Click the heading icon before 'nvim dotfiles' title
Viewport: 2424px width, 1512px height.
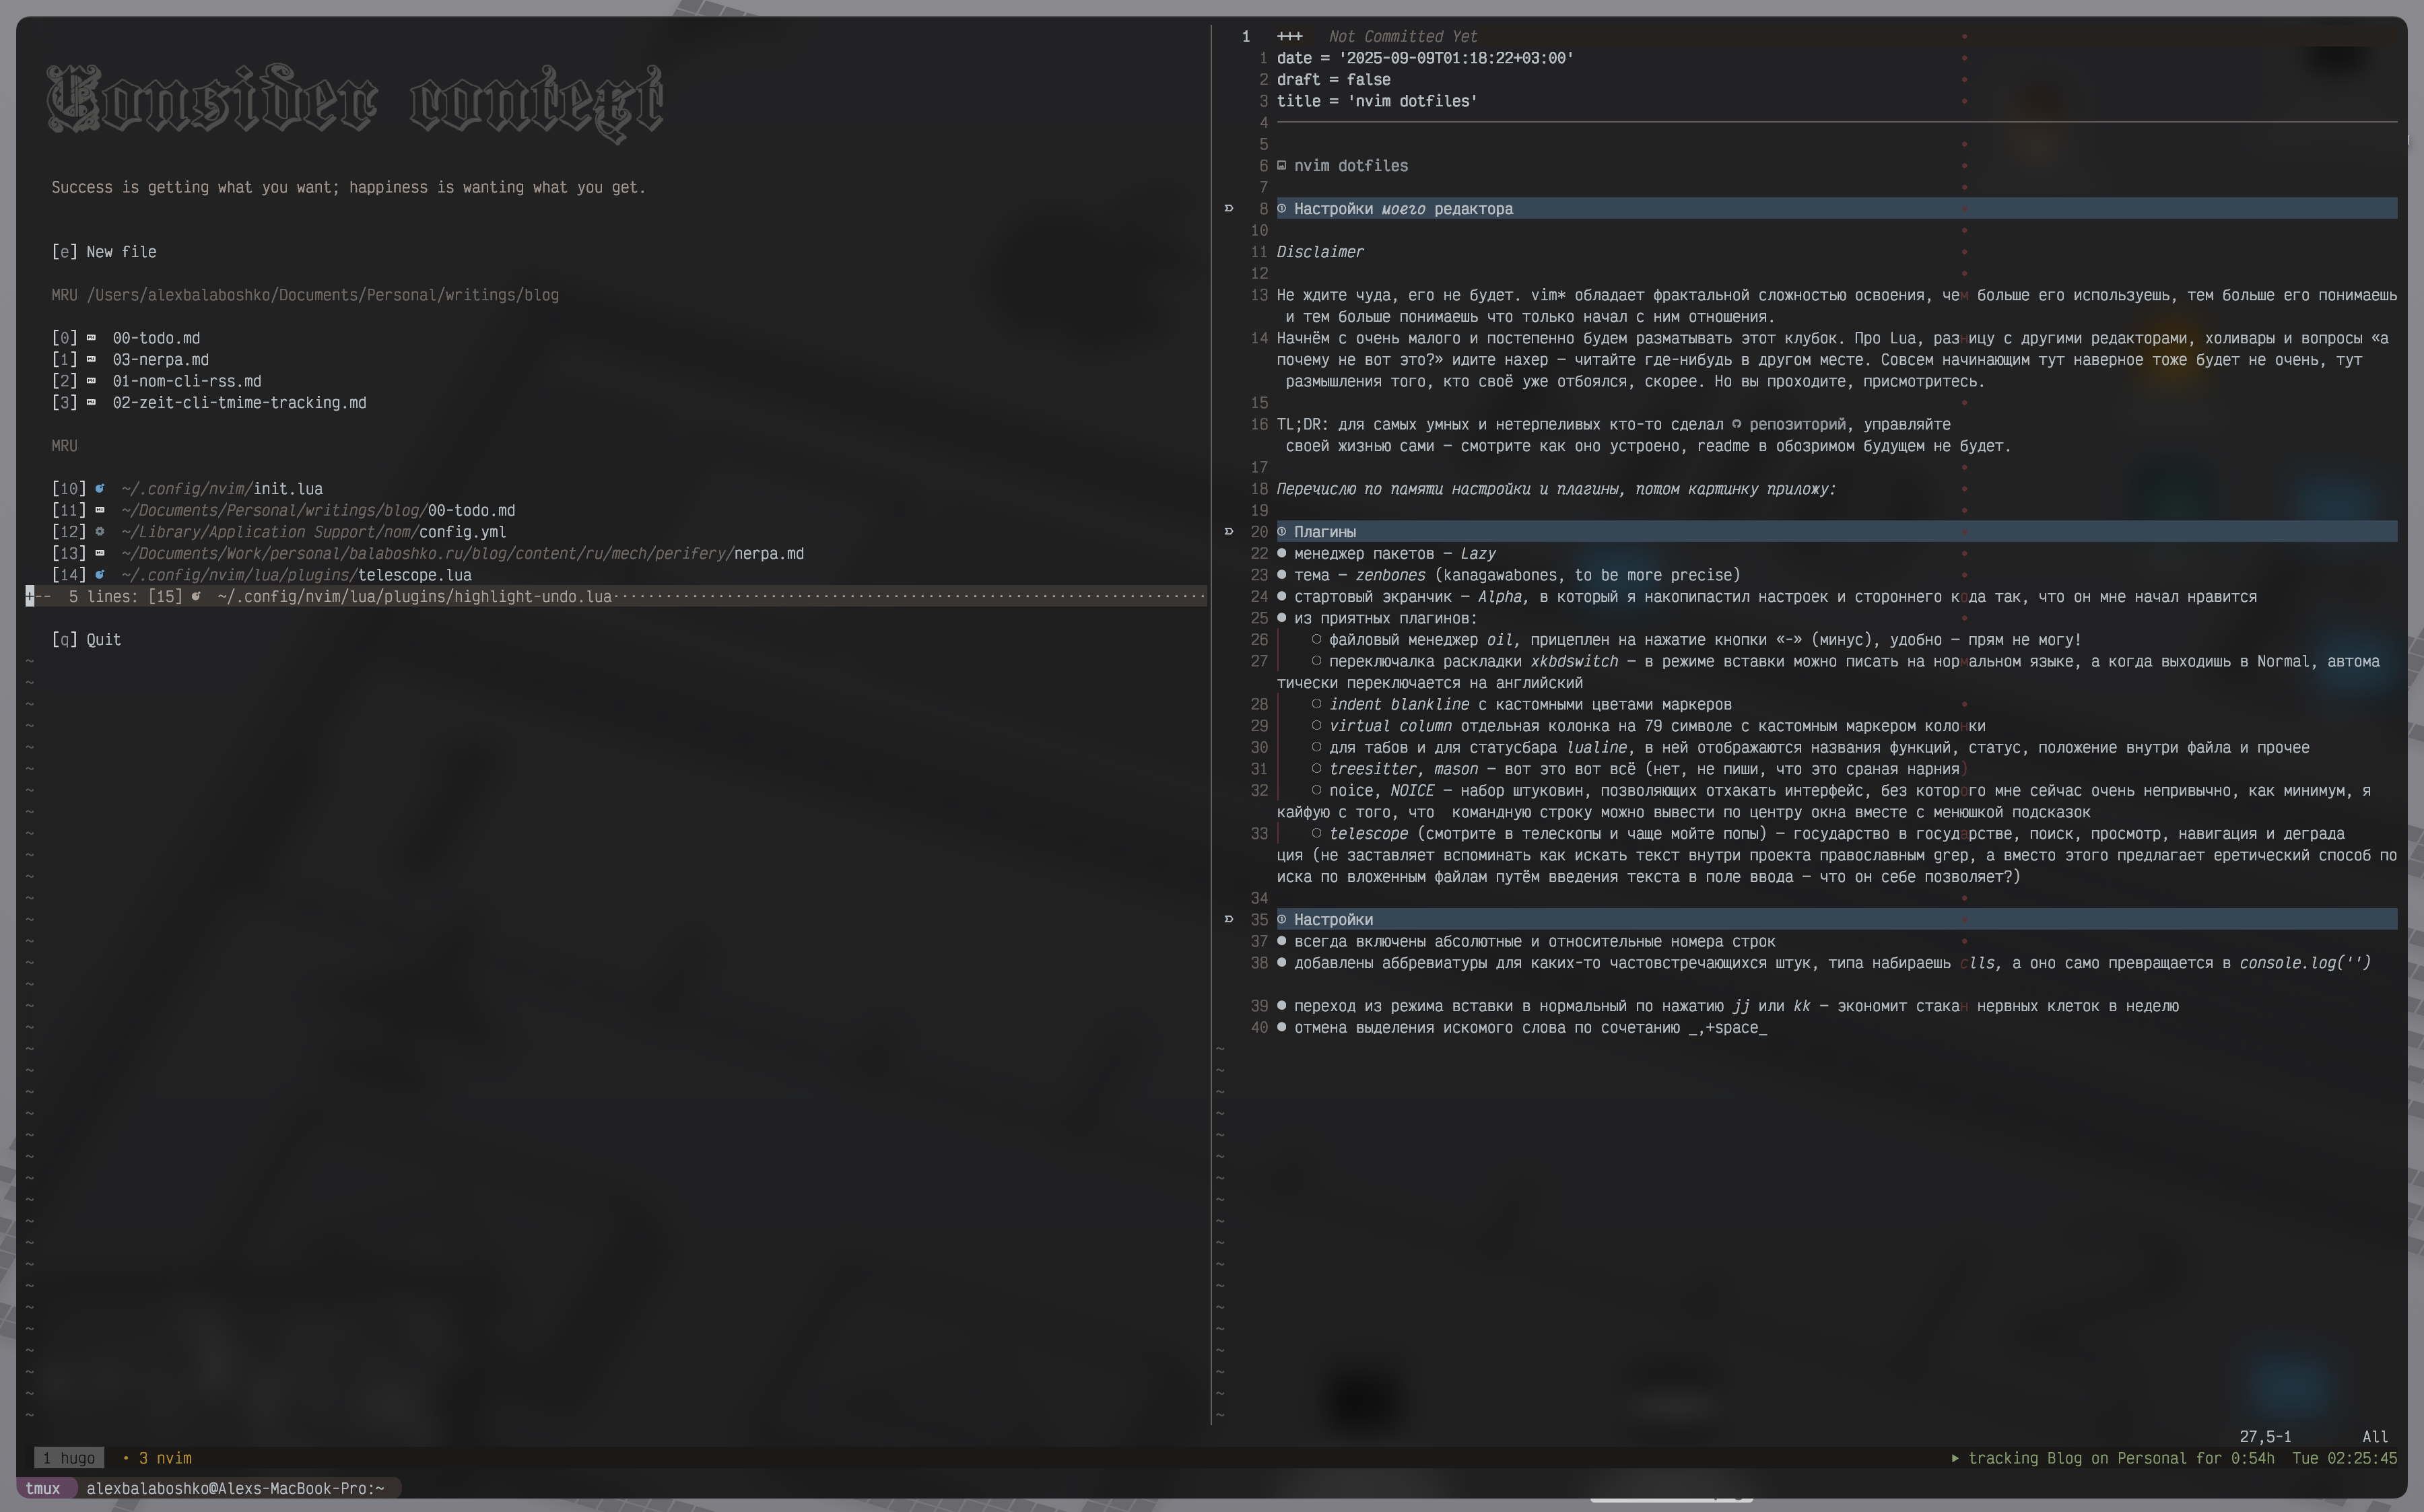point(1281,166)
